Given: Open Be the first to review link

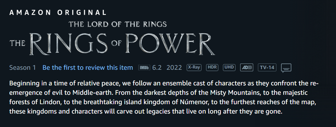Looking at the screenshot, I should [x=88, y=68].
